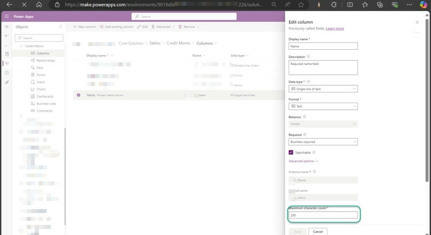Open the Data type dropdown
This screenshot has width=431, height=235.
(x=323, y=89)
